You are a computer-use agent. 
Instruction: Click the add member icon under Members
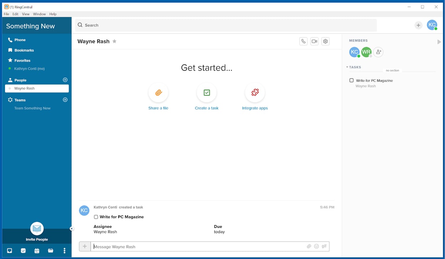(x=378, y=52)
